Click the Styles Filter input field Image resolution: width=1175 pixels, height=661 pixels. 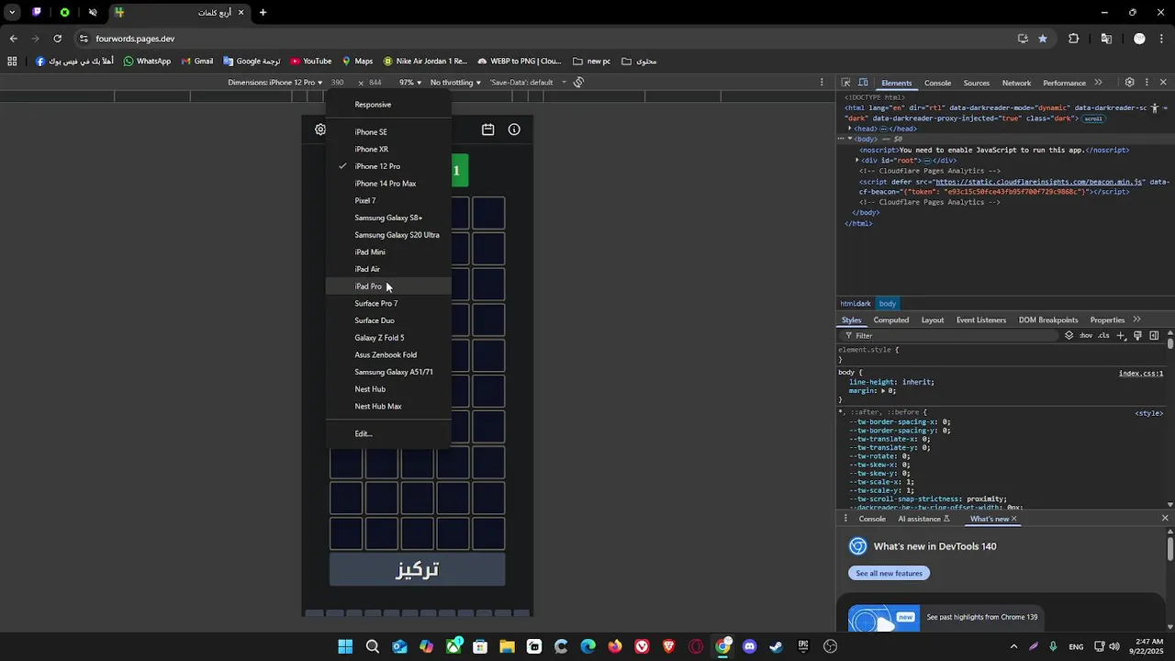coord(950,335)
